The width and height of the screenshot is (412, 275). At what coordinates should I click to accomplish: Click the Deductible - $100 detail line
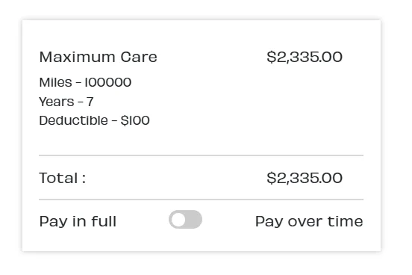point(95,120)
